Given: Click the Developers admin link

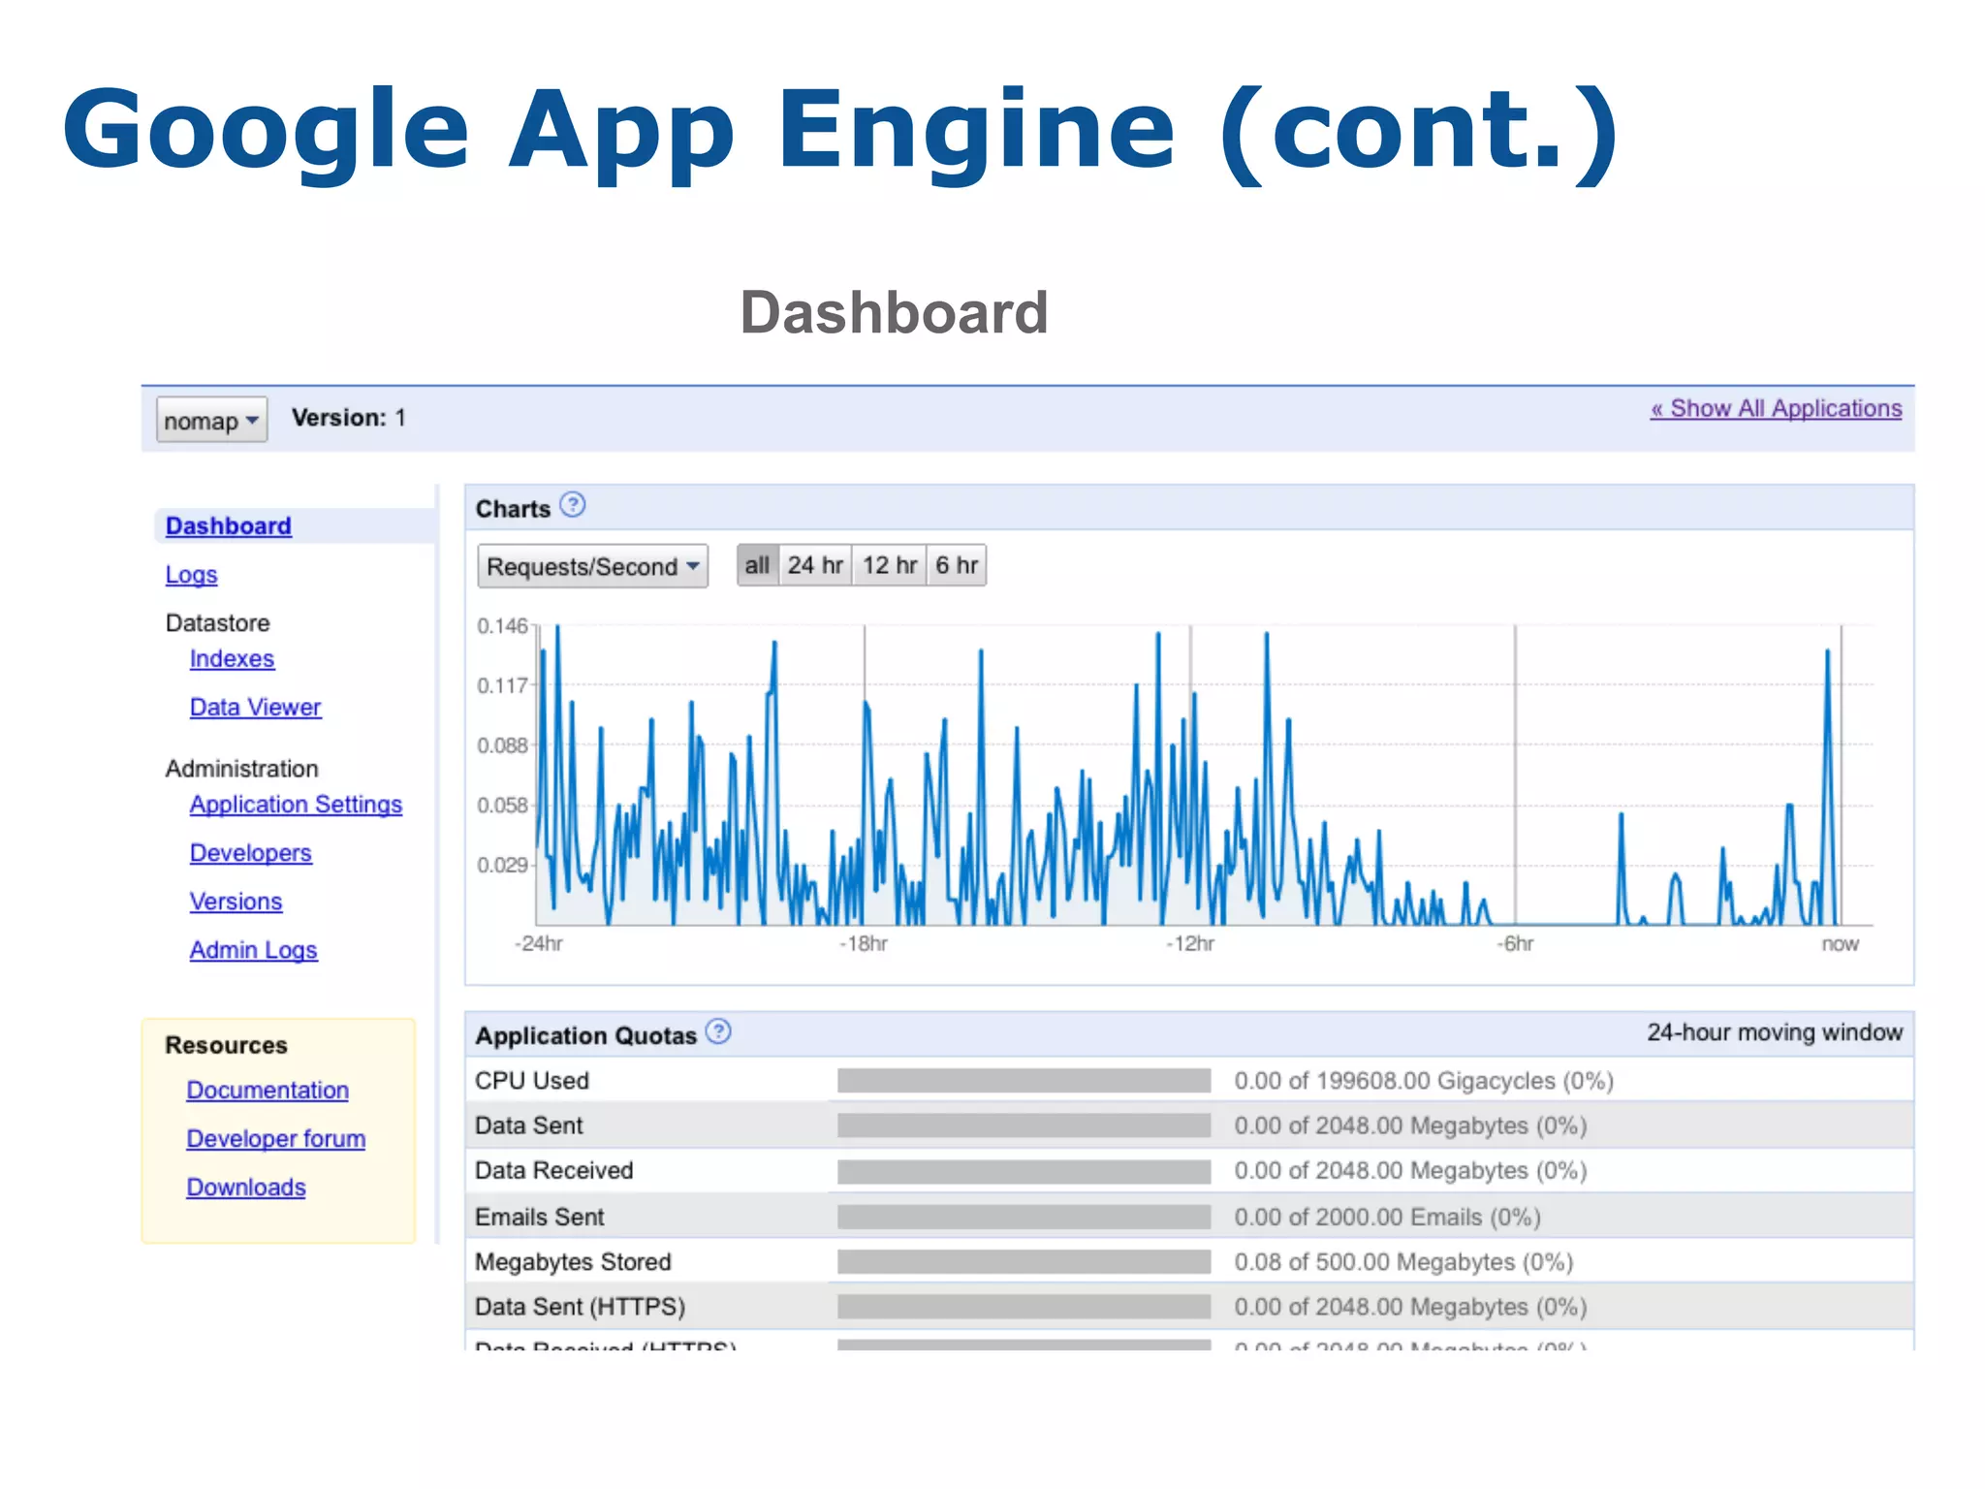Looking at the screenshot, I should pyautogui.click(x=250, y=853).
